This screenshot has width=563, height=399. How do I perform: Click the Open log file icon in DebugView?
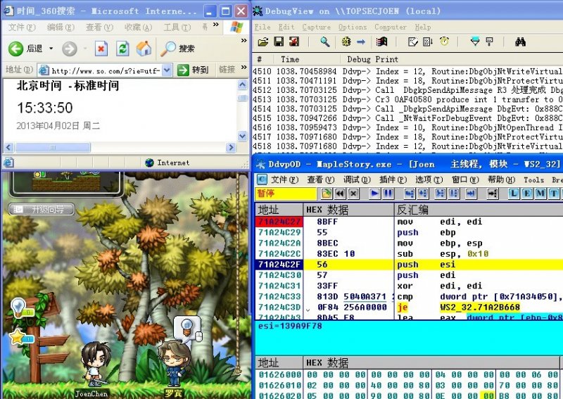click(263, 42)
